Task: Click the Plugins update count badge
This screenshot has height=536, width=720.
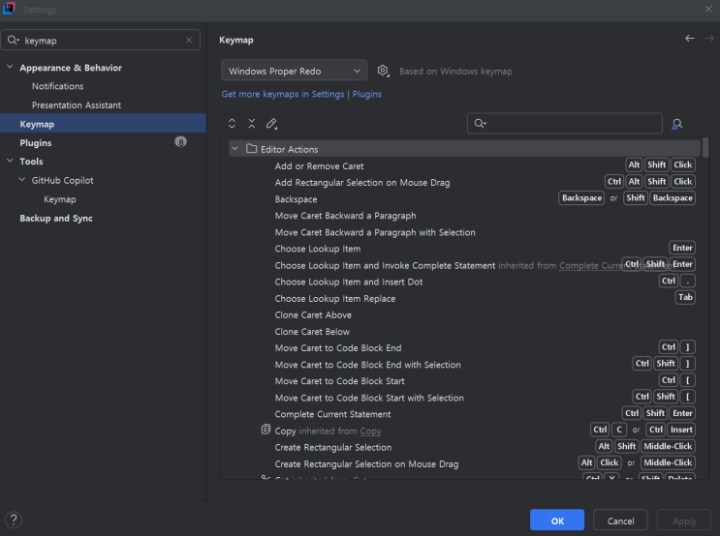Action: tap(181, 142)
